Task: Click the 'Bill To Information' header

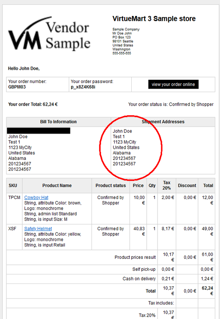Action: pos(58,122)
